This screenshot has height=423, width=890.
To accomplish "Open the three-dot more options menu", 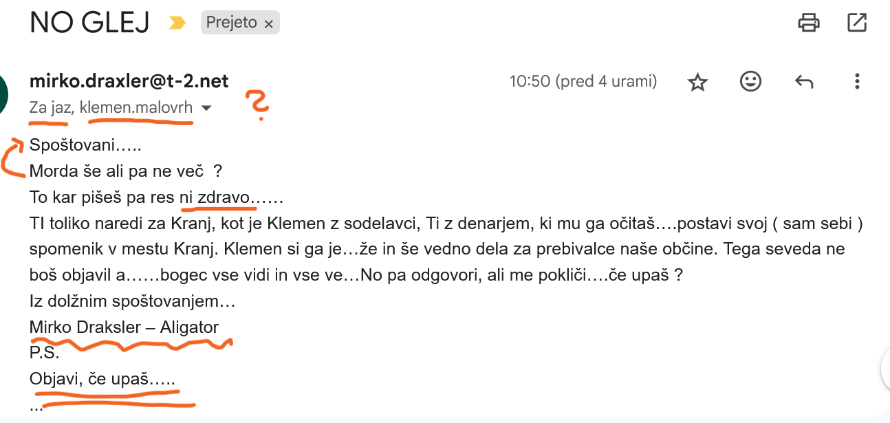I will 857,82.
